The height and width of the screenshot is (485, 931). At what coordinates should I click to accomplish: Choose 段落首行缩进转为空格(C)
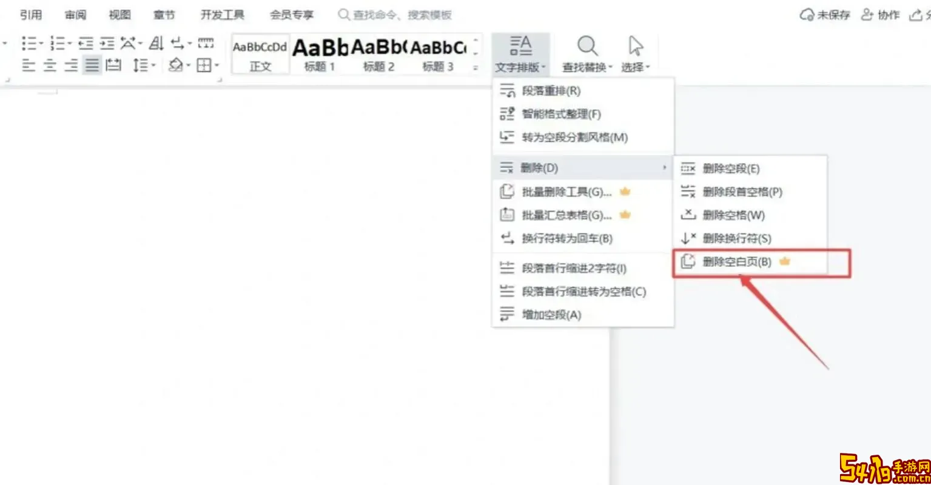(x=583, y=291)
